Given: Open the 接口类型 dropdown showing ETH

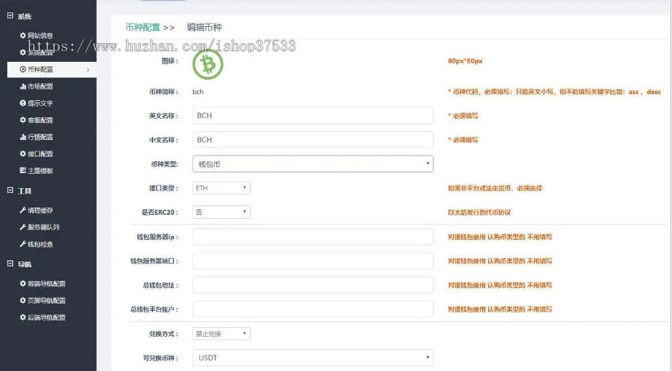Looking at the screenshot, I should (x=221, y=188).
